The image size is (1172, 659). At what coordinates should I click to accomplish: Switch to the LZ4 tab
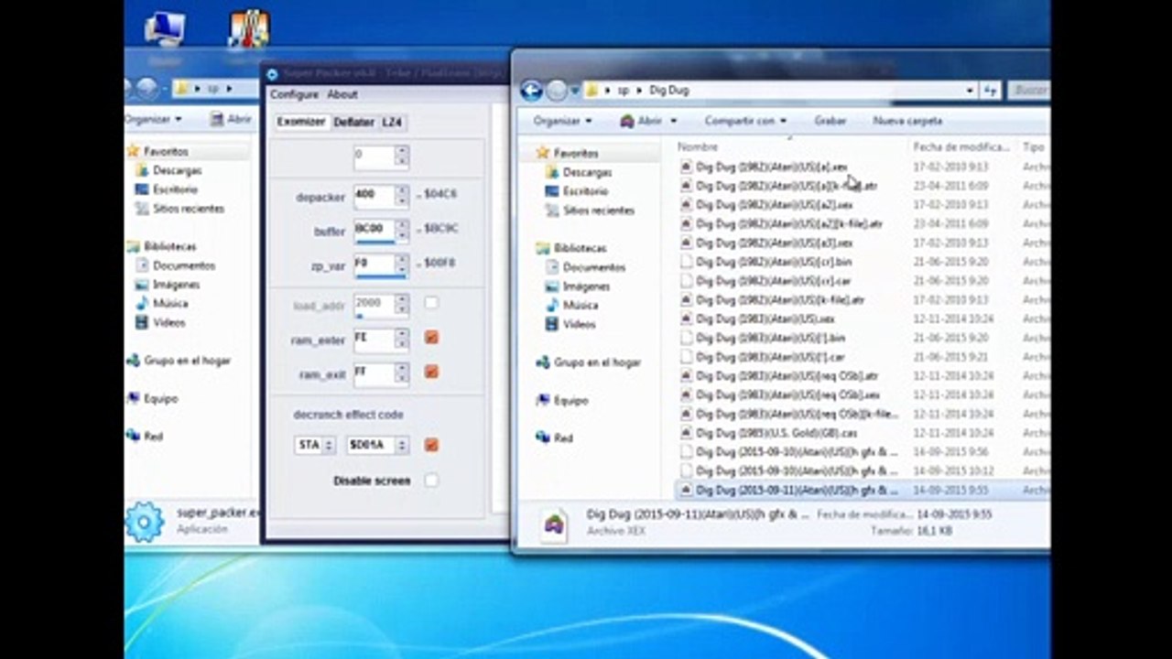(392, 122)
